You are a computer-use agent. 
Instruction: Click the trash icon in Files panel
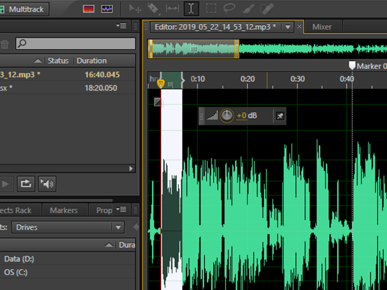click(4, 44)
